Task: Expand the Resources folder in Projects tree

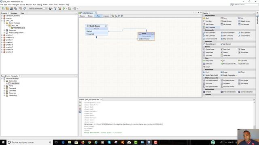Action: (x=4, y=30)
